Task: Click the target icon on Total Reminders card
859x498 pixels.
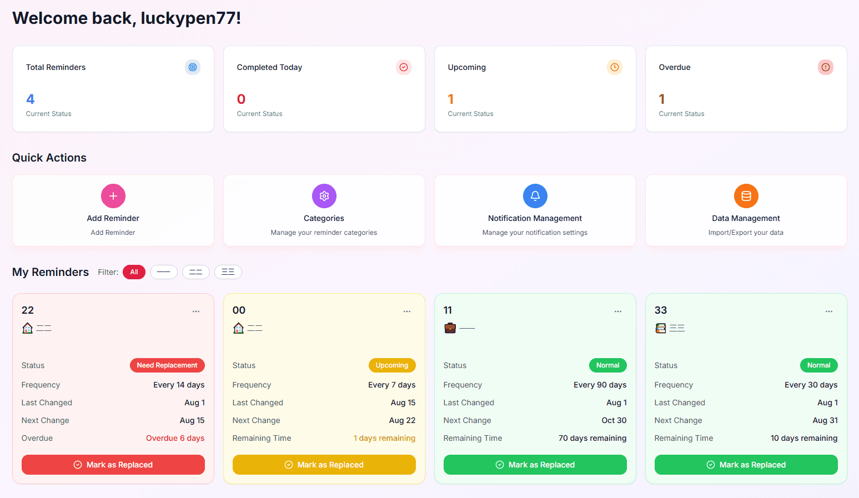Action: click(193, 67)
